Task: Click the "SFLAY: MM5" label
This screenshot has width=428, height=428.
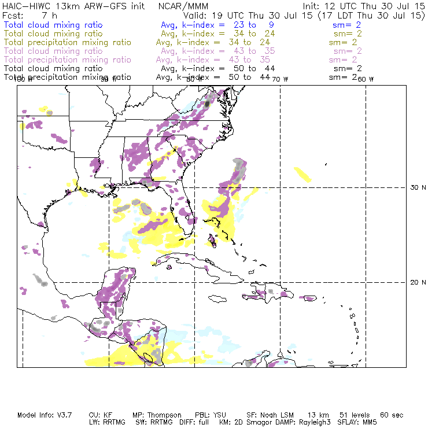Action: click(357, 422)
